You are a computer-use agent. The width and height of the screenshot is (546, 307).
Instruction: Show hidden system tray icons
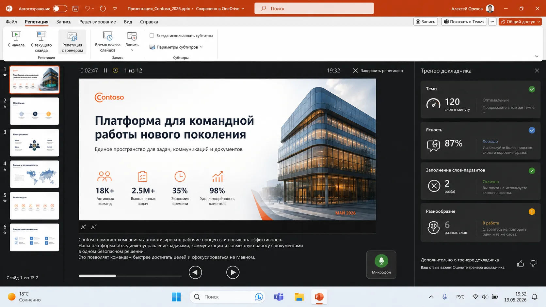pyautogui.click(x=431, y=297)
